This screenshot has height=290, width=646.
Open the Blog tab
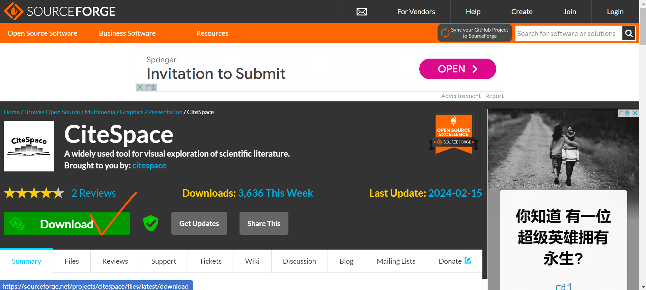pyautogui.click(x=346, y=261)
